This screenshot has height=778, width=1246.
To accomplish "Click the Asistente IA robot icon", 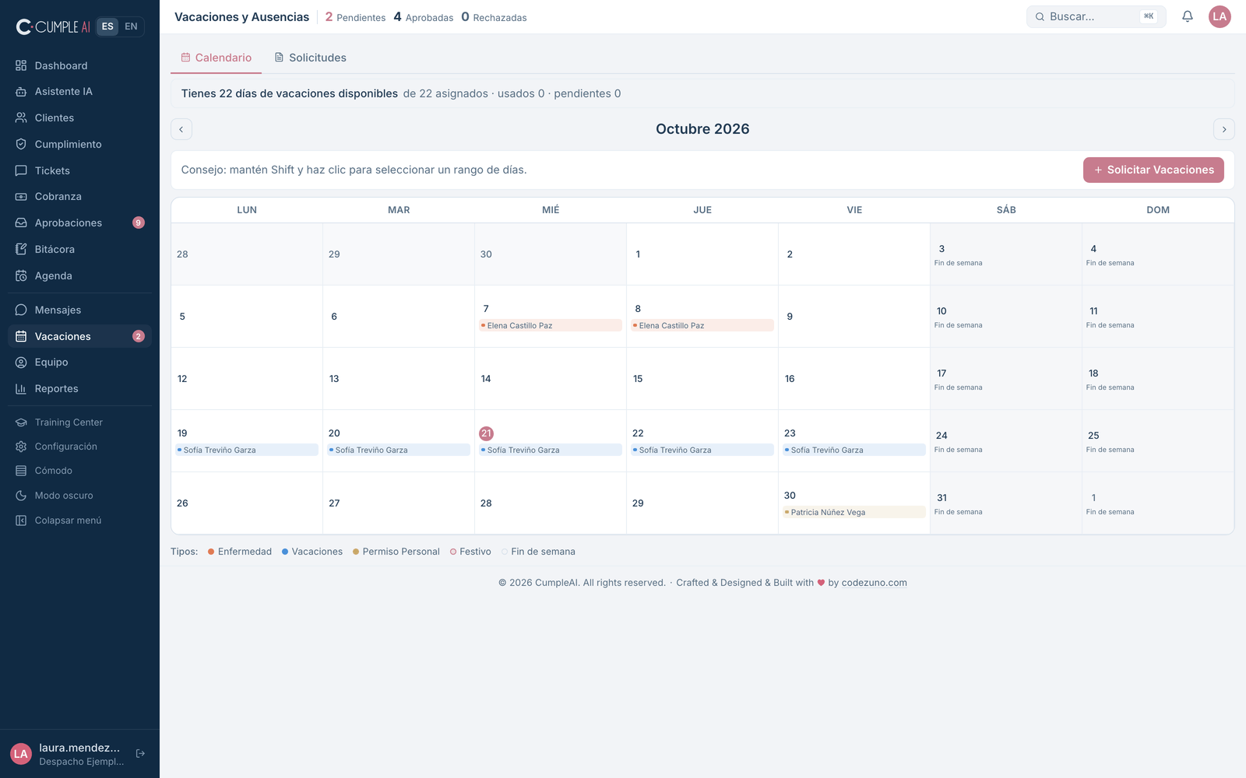I will [x=21, y=92].
